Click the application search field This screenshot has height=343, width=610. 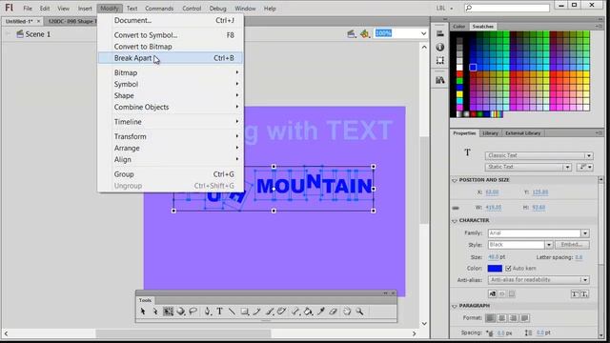coord(507,8)
